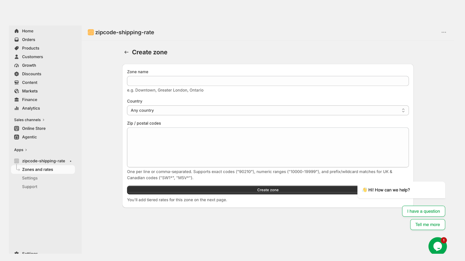The width and height of the screenshot is (465, 261).
Task: Click the back arrow beside Create zone
Action: 126,52
